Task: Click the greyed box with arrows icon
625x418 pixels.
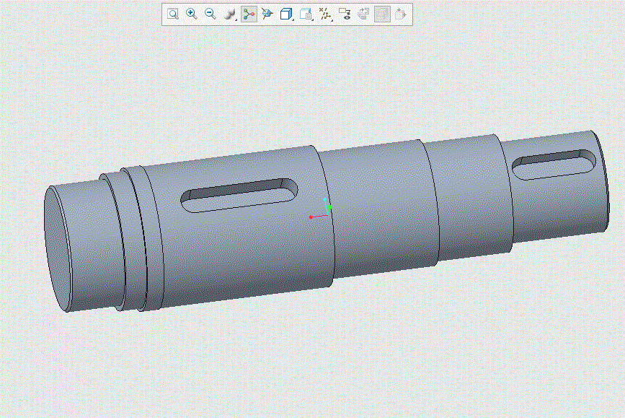Action: point(400,14)
